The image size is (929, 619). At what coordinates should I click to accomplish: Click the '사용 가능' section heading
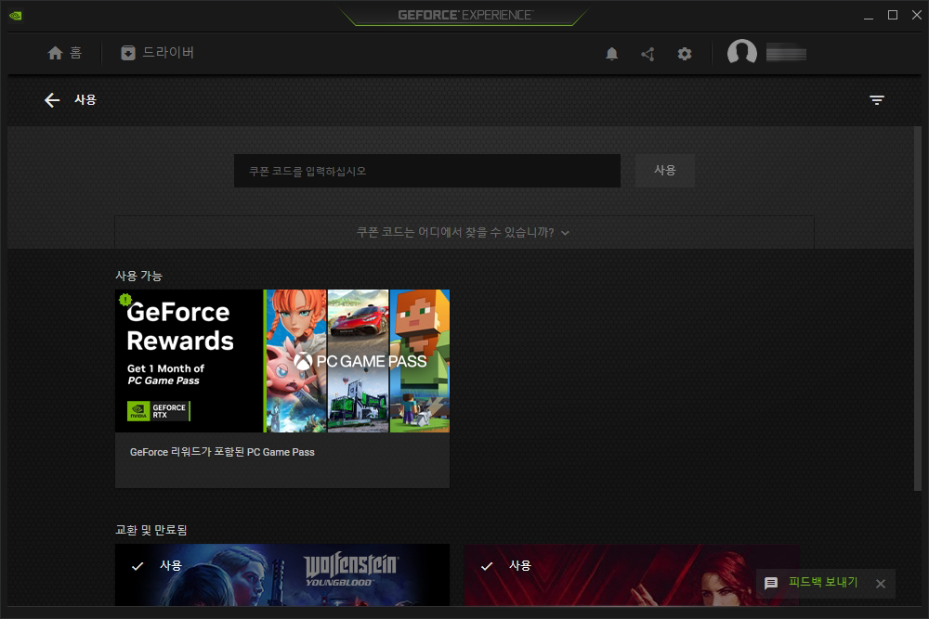pyautogui.click(x=138, y=276)
